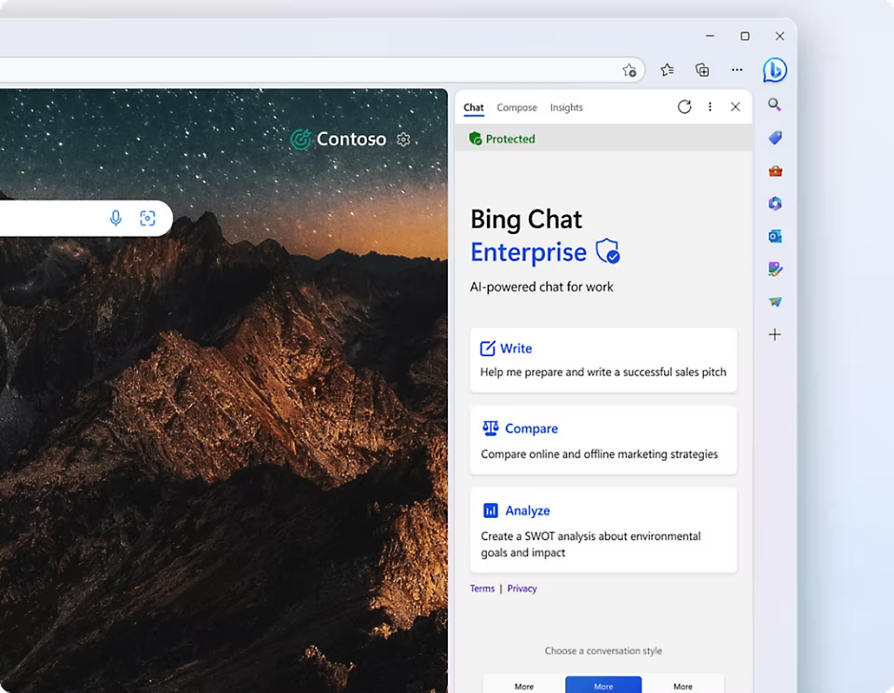Add a new sidebar app with plus
The height and width of the screenshot is (693, 894).
775,334
